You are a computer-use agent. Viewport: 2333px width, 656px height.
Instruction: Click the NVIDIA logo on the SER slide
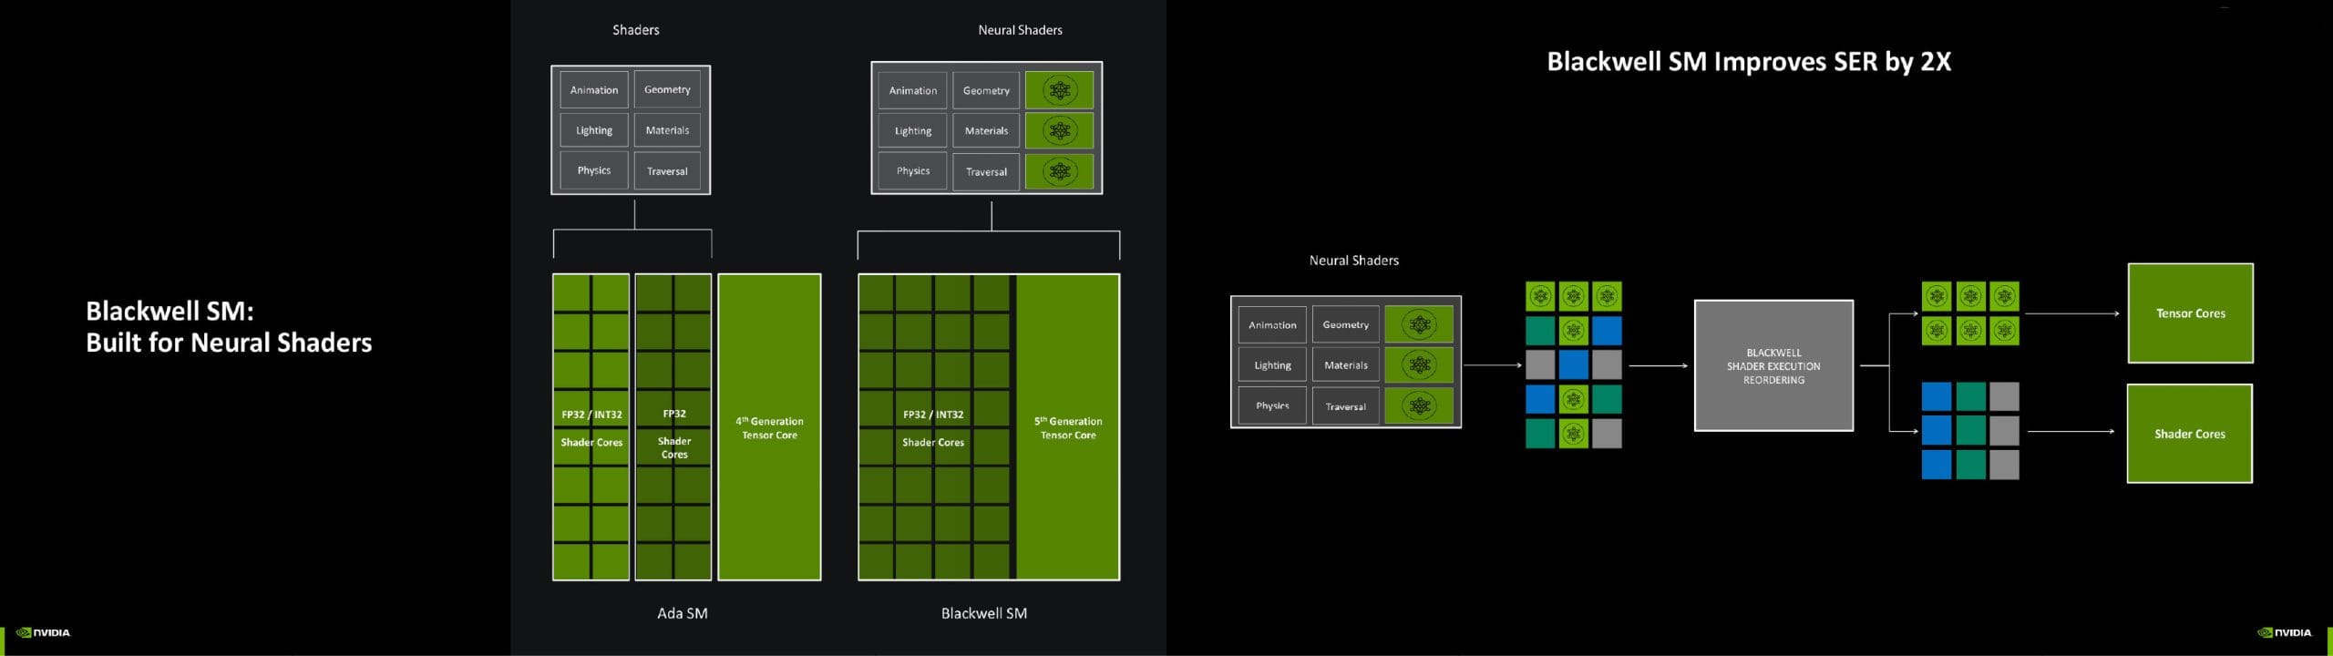pyautogui.click(x=2285, y=632)
